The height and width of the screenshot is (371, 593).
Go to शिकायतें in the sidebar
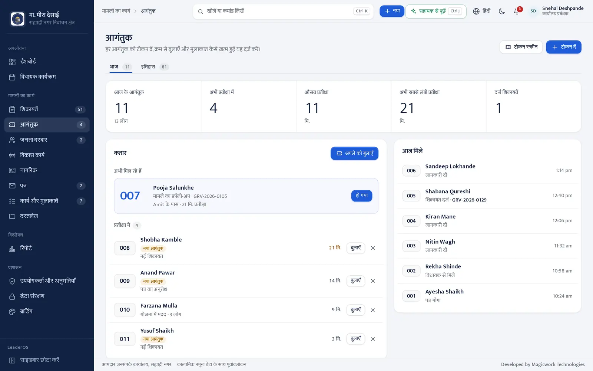(x=47, y=109)
